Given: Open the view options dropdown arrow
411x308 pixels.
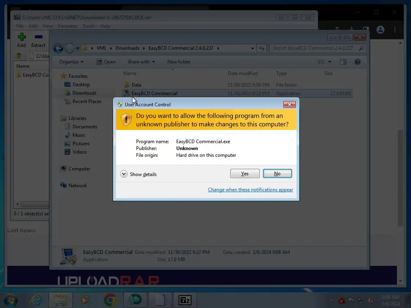Looking at the screenshot, I should 330,62.
